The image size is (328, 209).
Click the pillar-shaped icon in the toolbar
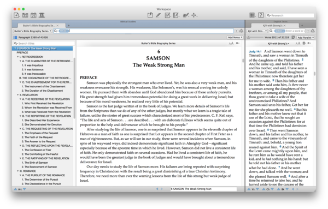click(42, 15)
